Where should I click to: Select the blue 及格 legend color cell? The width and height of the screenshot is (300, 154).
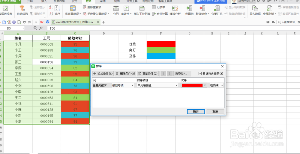click(161, 56)
